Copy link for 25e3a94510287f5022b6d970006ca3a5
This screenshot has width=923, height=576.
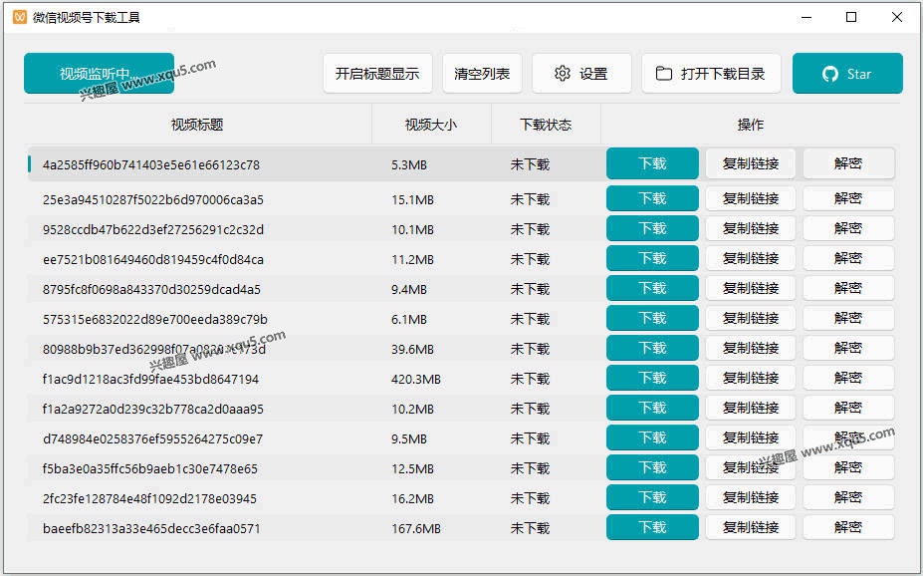coord(751,198)
